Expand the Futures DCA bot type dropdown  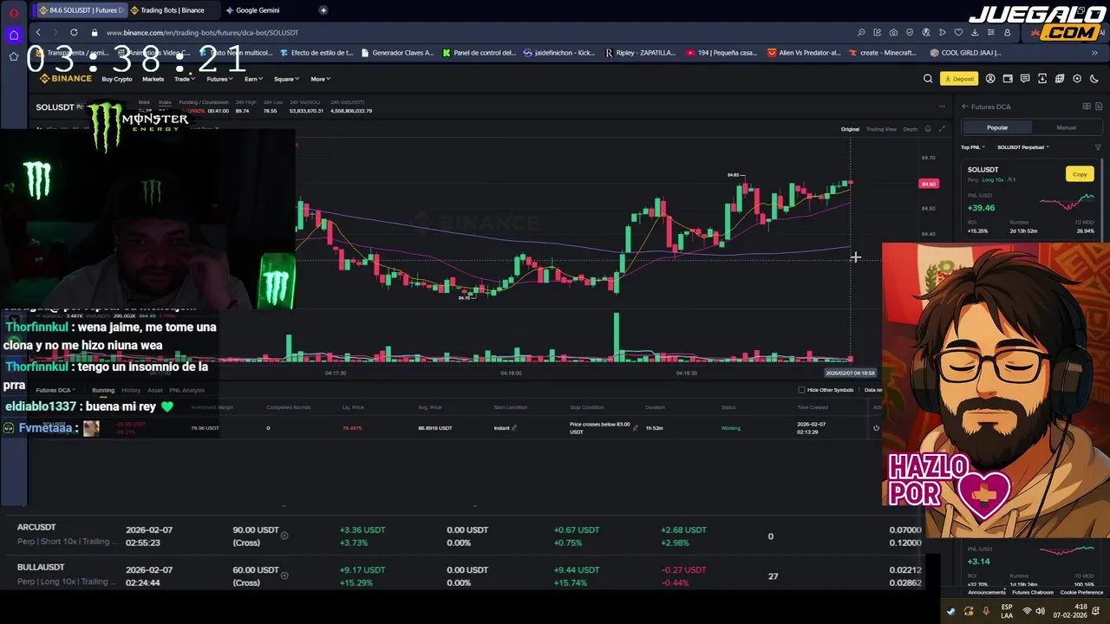click(55, 390)
